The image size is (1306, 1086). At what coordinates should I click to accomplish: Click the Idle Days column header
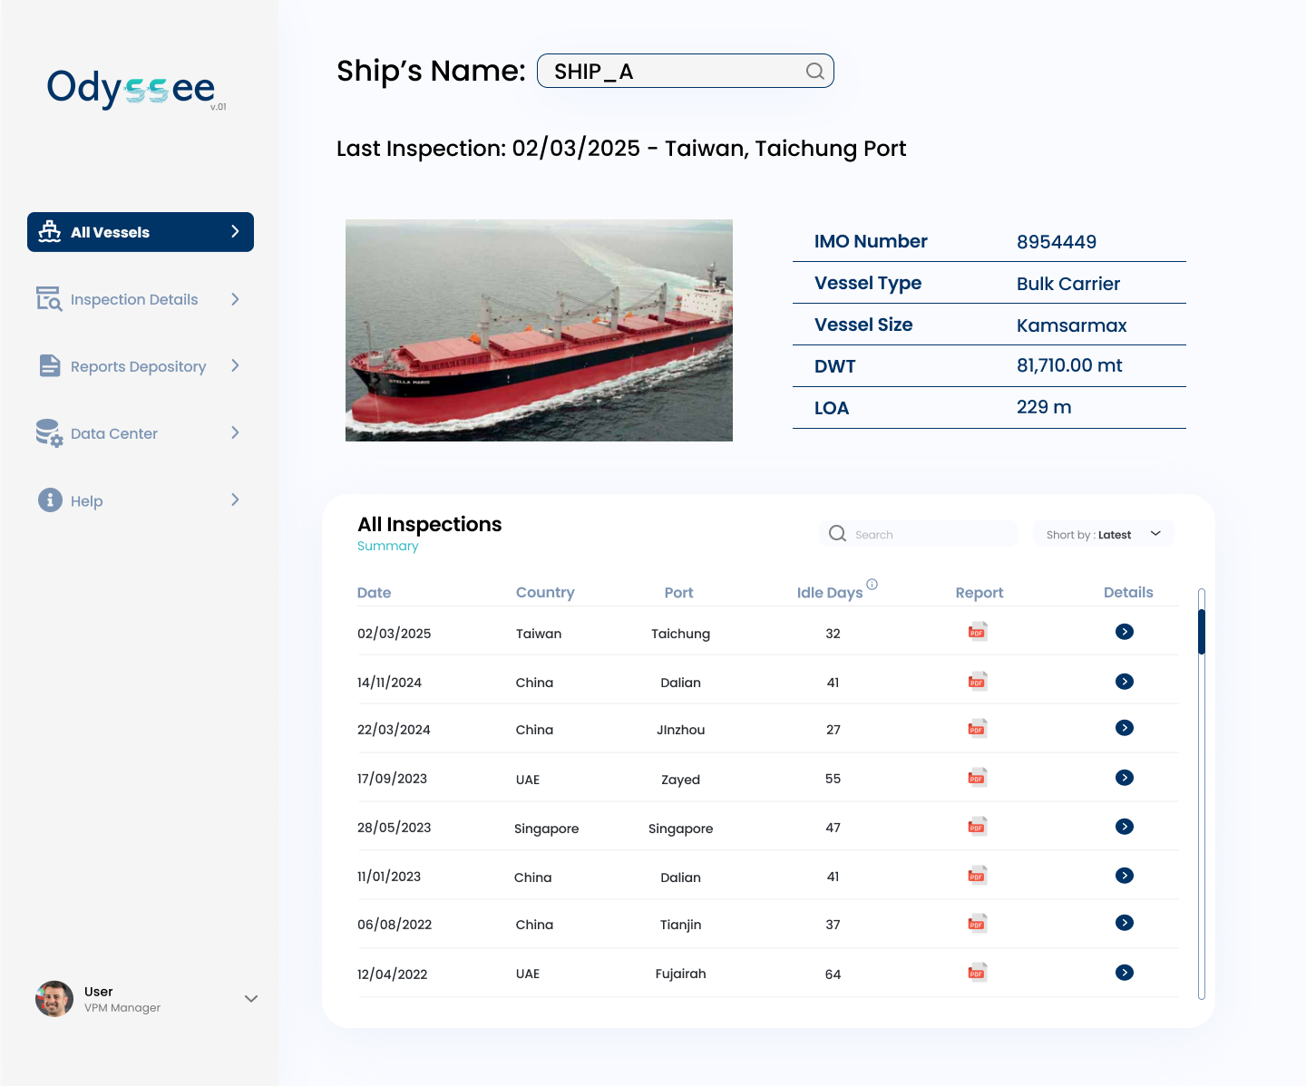pyautogui.click(x=830, y=593)
